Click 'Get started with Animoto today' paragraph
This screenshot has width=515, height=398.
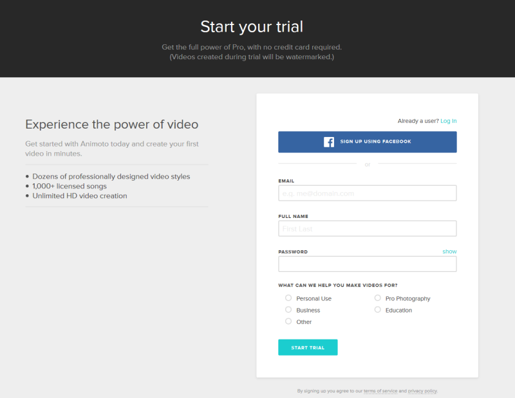click(x=112, y=149)
